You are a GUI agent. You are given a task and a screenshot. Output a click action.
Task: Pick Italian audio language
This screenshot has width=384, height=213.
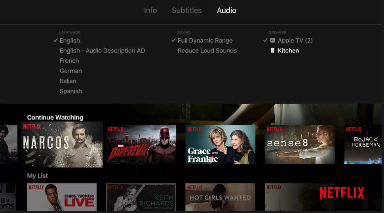tap(68, 81)
